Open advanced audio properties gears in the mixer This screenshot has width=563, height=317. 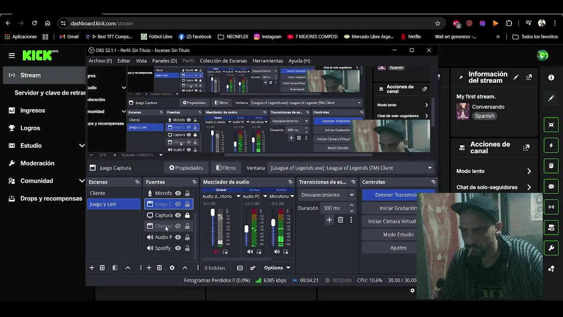[252, 268]
